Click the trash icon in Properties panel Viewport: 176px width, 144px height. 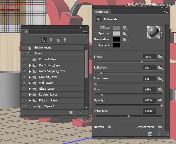click(159, 134)
